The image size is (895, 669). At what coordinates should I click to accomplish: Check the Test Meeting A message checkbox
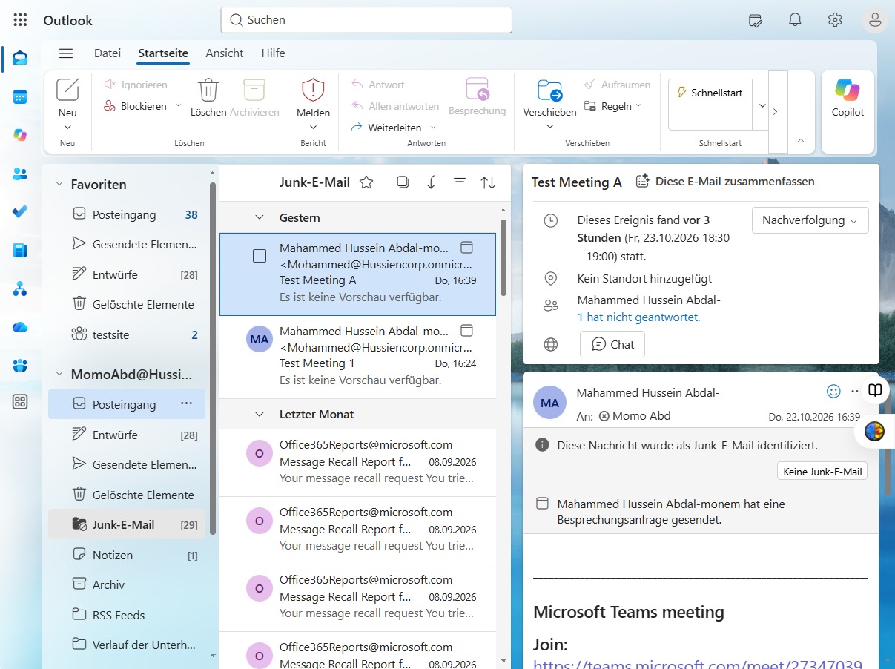[260, 256]
